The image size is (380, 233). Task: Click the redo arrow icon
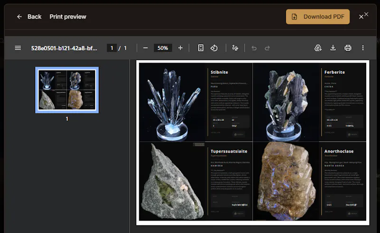(267, 48)
